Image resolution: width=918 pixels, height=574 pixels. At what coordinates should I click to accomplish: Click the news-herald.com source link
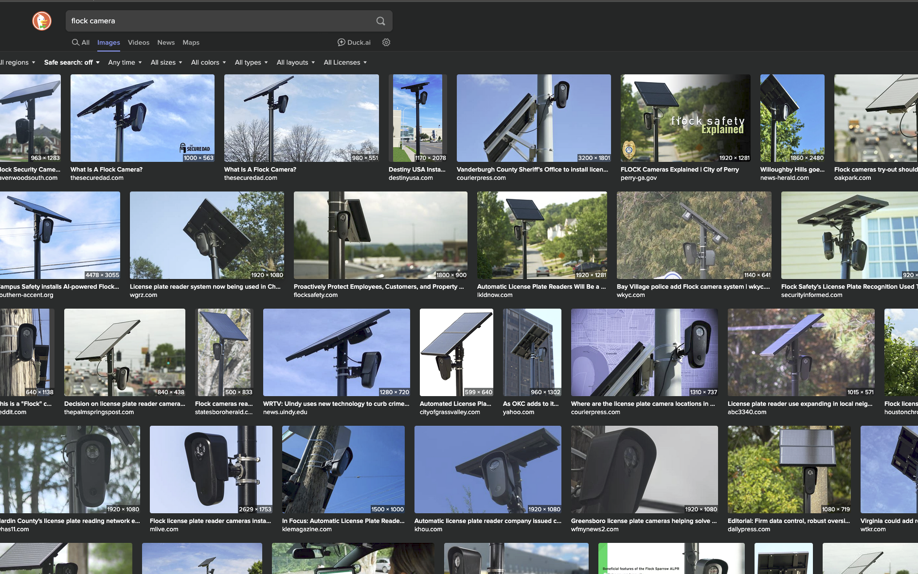784,178
